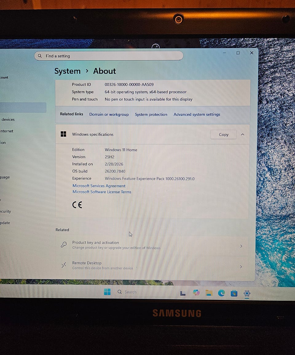The height and width of the screenshot is (355, 295).
Task: Focus the Find a setting search field
Action: [108, 56]
